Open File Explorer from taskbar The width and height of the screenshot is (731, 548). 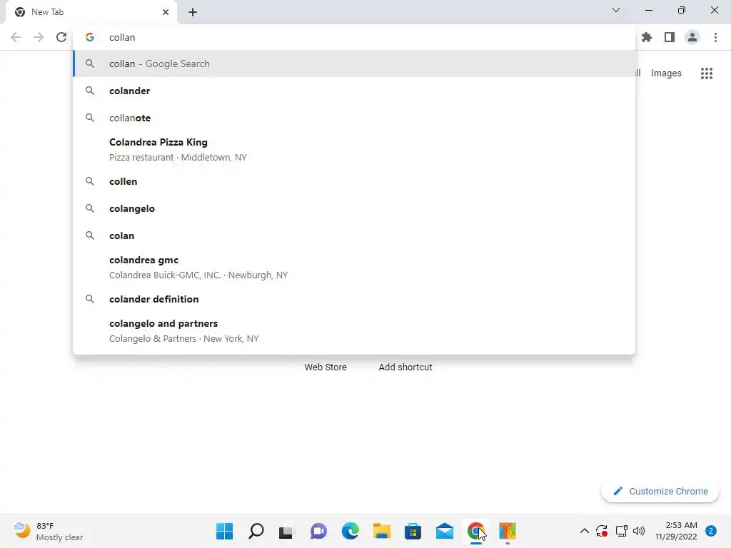381,531
